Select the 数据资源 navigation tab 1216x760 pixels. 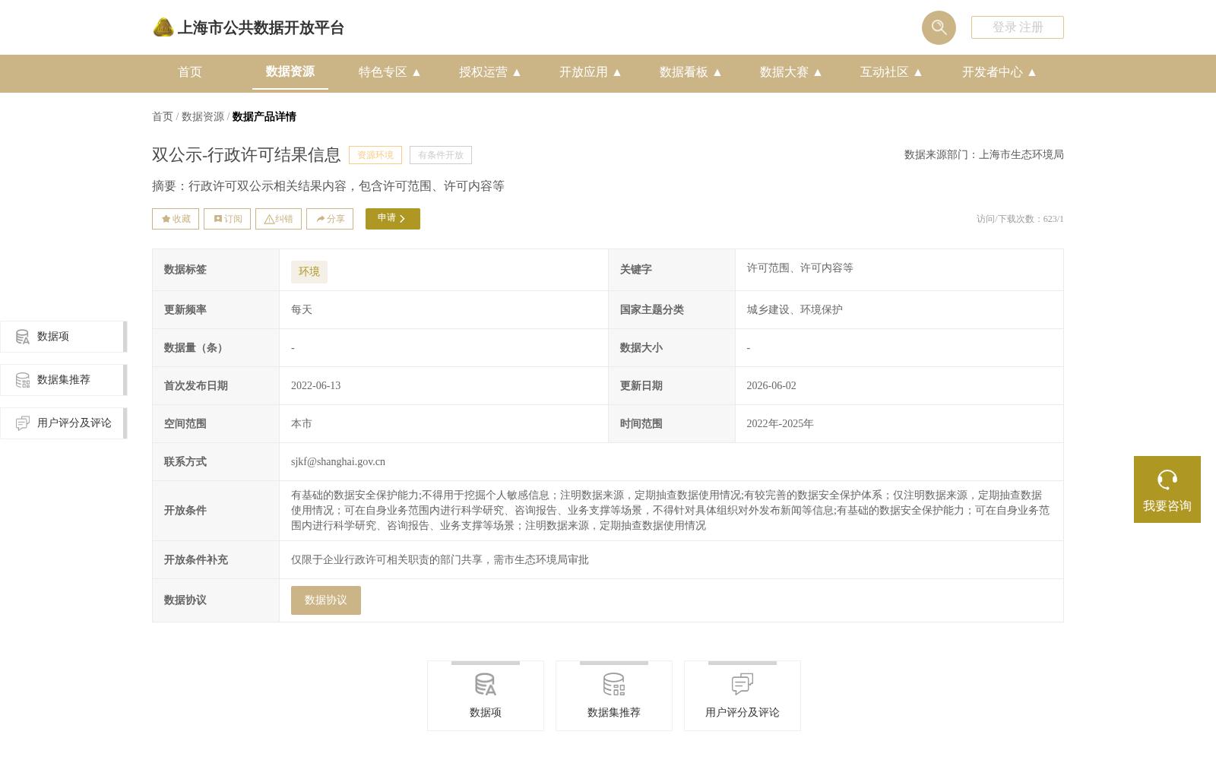click(290, 71)
